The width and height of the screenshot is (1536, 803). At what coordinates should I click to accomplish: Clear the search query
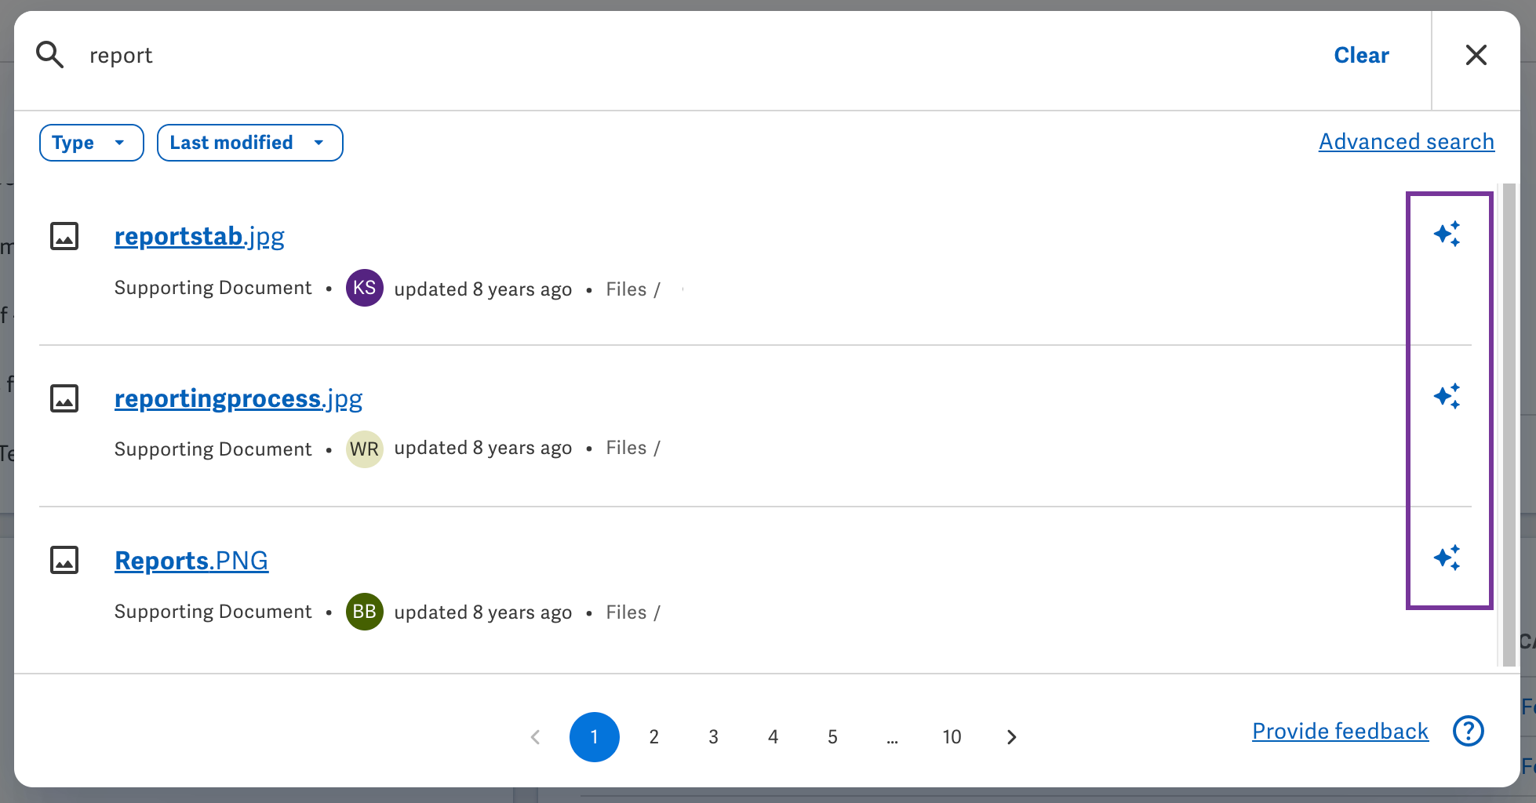1362,55
